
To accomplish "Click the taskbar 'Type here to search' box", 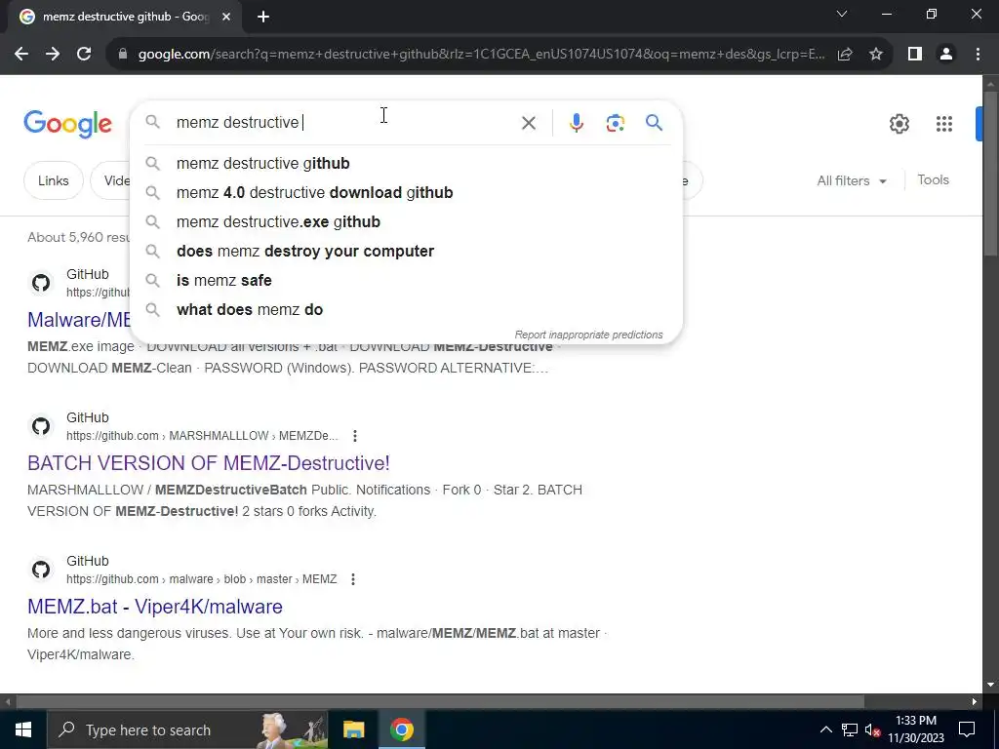I will point(187,729).
